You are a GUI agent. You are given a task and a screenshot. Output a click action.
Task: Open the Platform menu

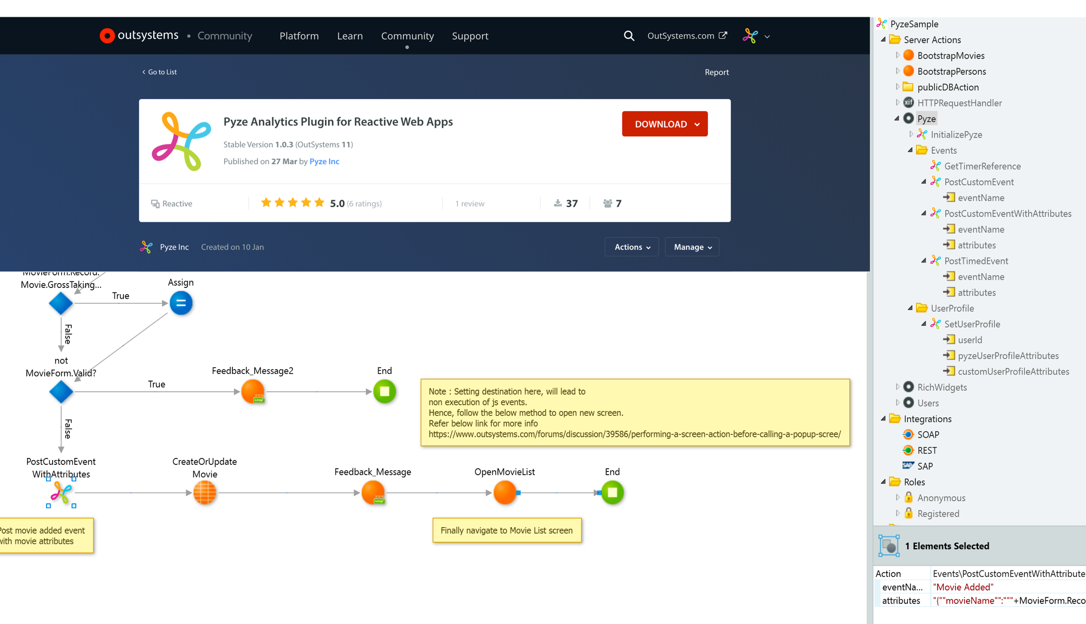click(299, 36)
